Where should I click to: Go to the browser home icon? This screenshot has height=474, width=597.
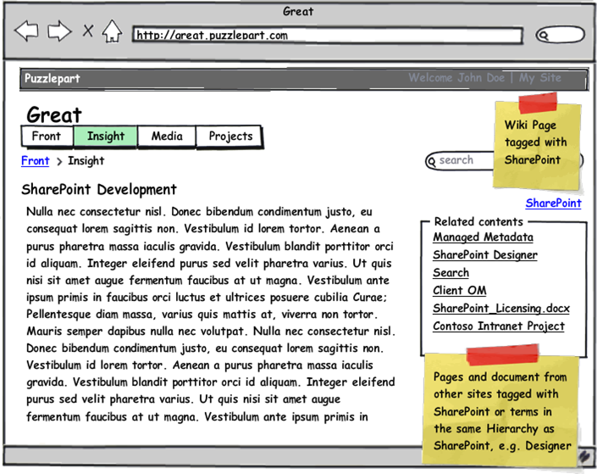coord(112,31)
